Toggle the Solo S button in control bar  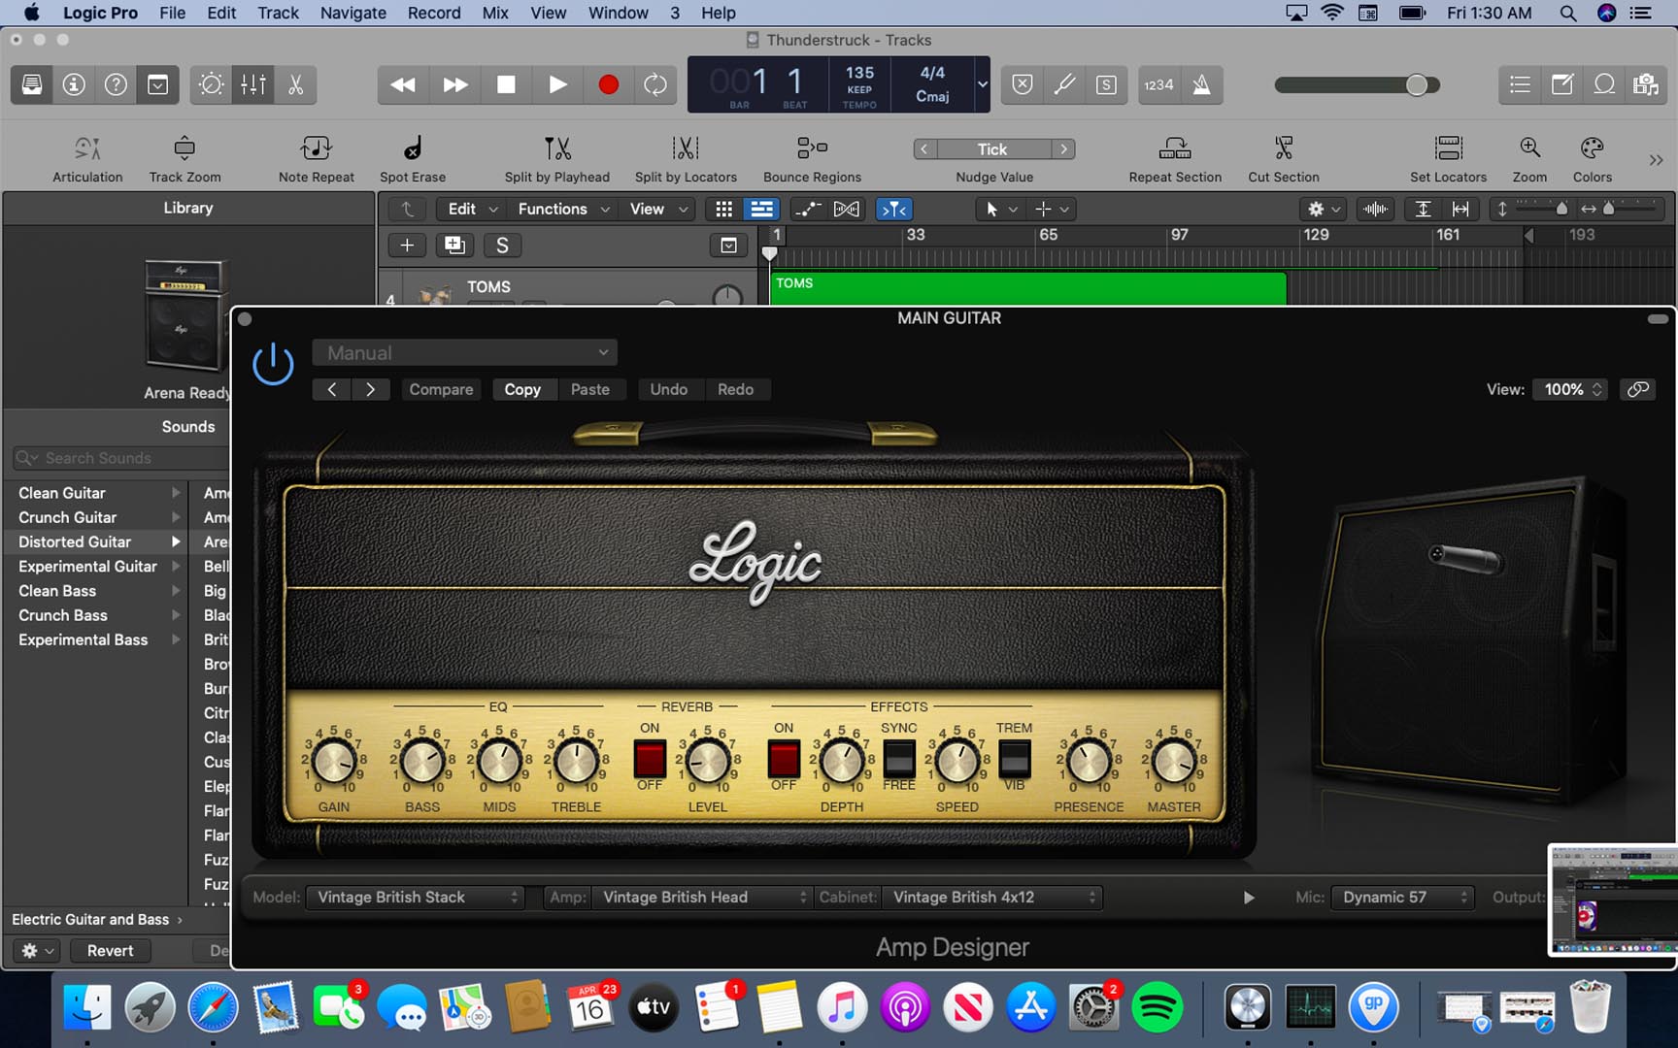(1106, 84)
